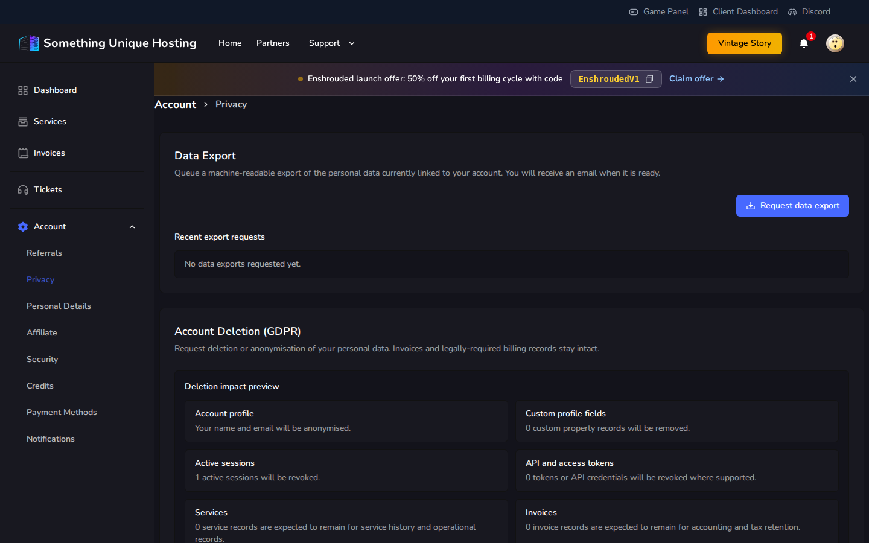Click the Tickets headset icon
This screenshot has height=543, width=869.
click(23, 190)
